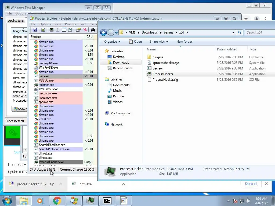Click the DLL/handle view icon in Process Explorer
The height and width of the screenshot is (206, 275).
coord(70,30)
